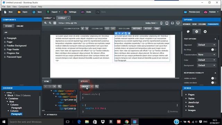Open the appearance palette options tab
The image size is (222, 125).
(188, 32)
